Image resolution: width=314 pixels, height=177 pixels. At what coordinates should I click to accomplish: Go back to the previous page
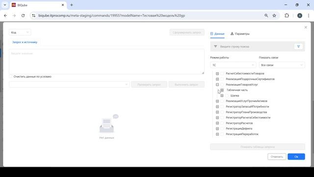(x=5, y=15)
